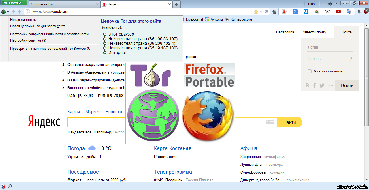
Task: Open the 'Телепрограмма' heading link
Action: [173, 172]
